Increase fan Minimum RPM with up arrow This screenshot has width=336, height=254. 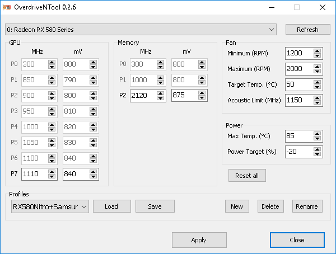click(x=318, y=51)
